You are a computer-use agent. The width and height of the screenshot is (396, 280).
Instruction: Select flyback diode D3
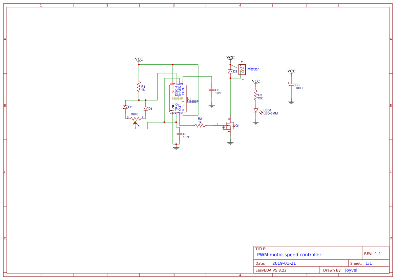tap(230, 71)
